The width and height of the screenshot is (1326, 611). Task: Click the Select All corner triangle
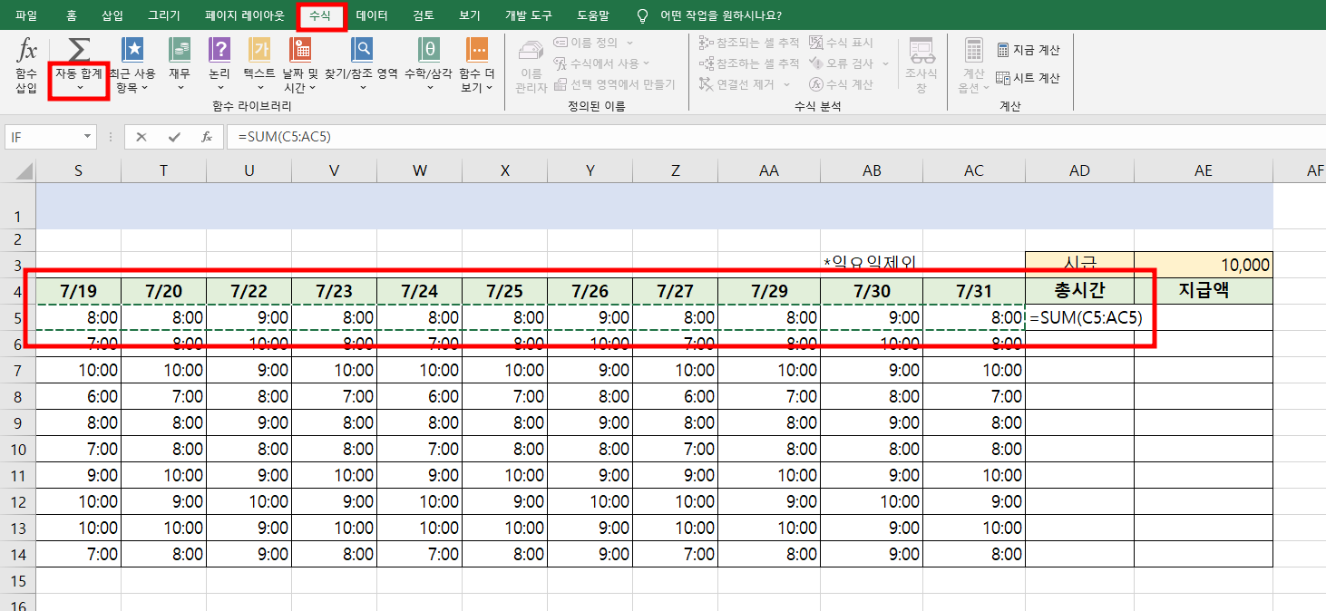pos(18,170)
